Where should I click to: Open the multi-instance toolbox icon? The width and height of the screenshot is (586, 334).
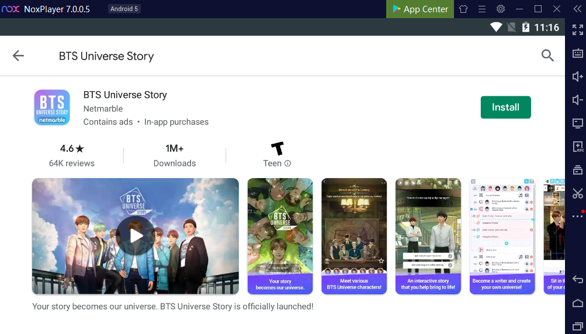[x=578, y=170]
